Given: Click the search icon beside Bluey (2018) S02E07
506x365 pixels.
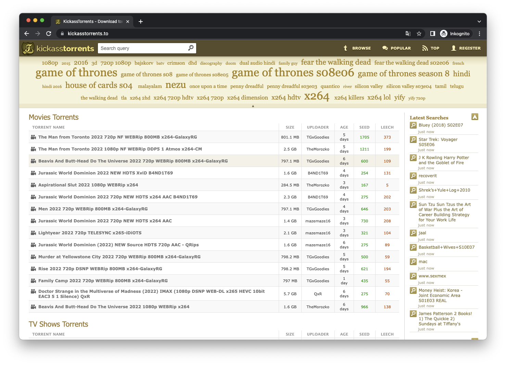Looking at the screenshot, I should click(413, 125).
